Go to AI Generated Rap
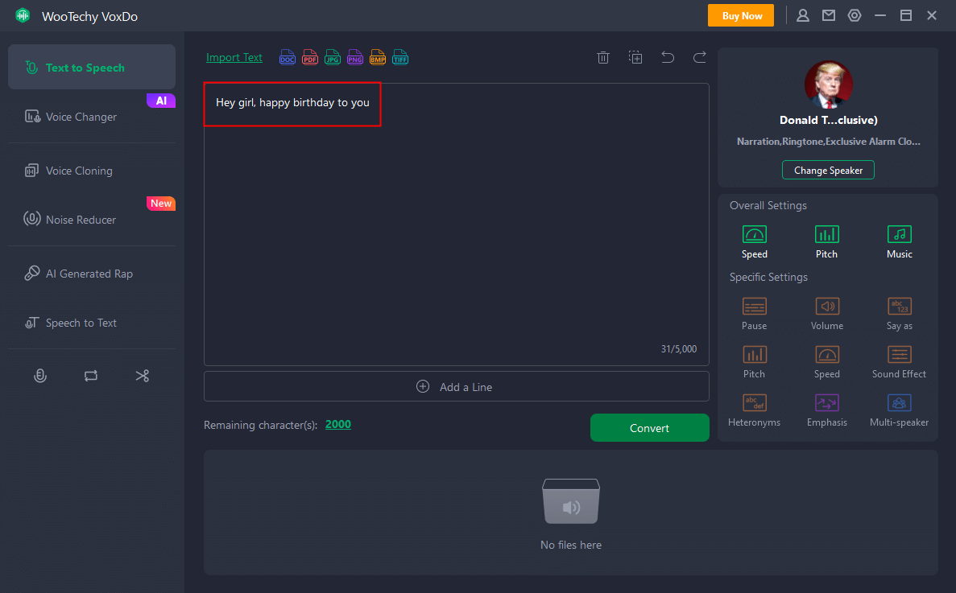This screenshot has width=956, height=593. (x=89, y=274)
